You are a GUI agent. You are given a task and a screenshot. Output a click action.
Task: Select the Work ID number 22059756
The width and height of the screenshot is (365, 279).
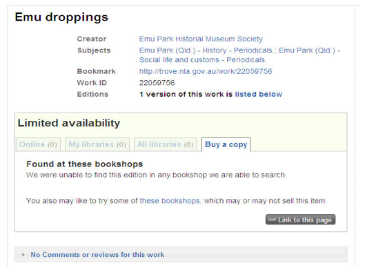click(157, 83)
